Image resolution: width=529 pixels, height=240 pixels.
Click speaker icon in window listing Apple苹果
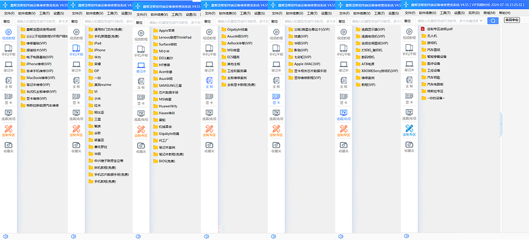click(138, 236)
